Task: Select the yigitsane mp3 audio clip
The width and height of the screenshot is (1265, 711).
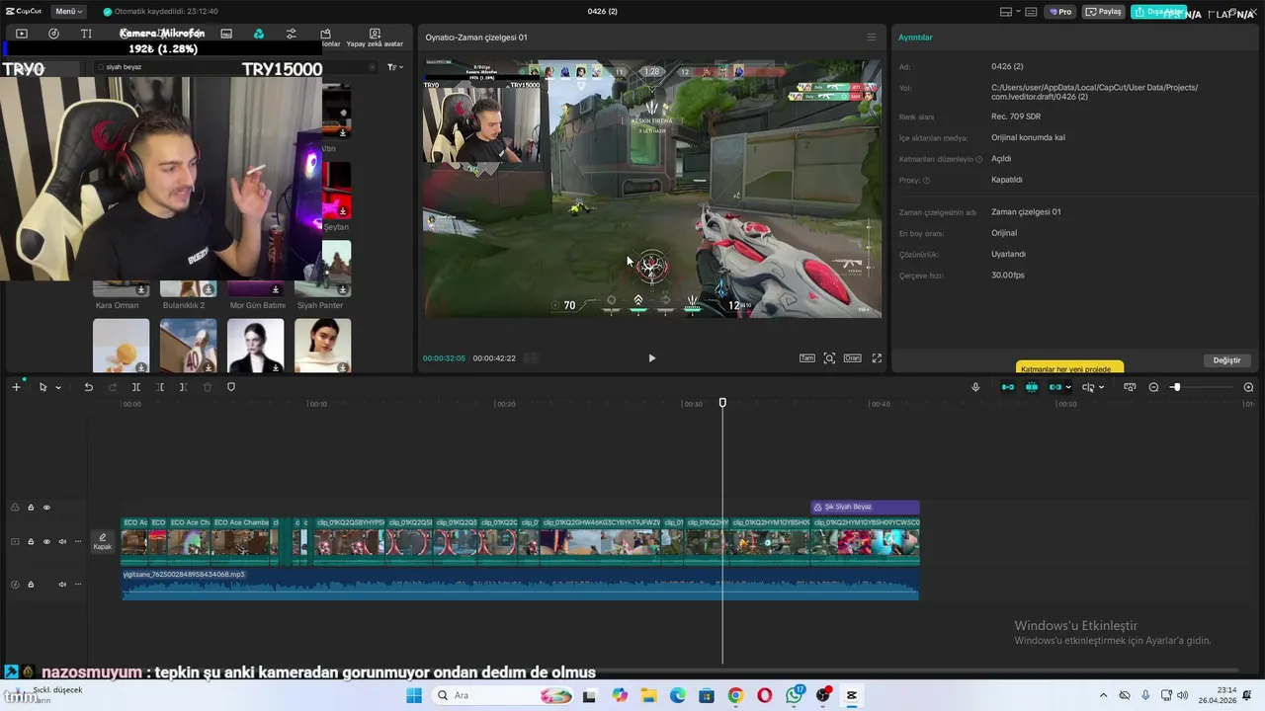Action: [520, 584]
